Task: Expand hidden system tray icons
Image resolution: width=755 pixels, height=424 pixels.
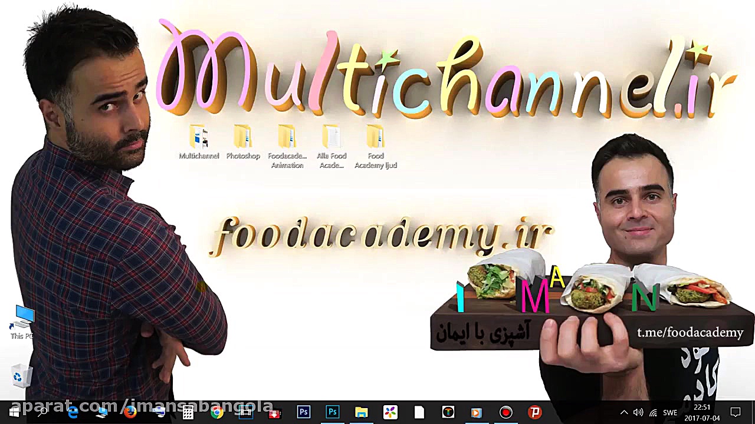Action: pos(624,412)
